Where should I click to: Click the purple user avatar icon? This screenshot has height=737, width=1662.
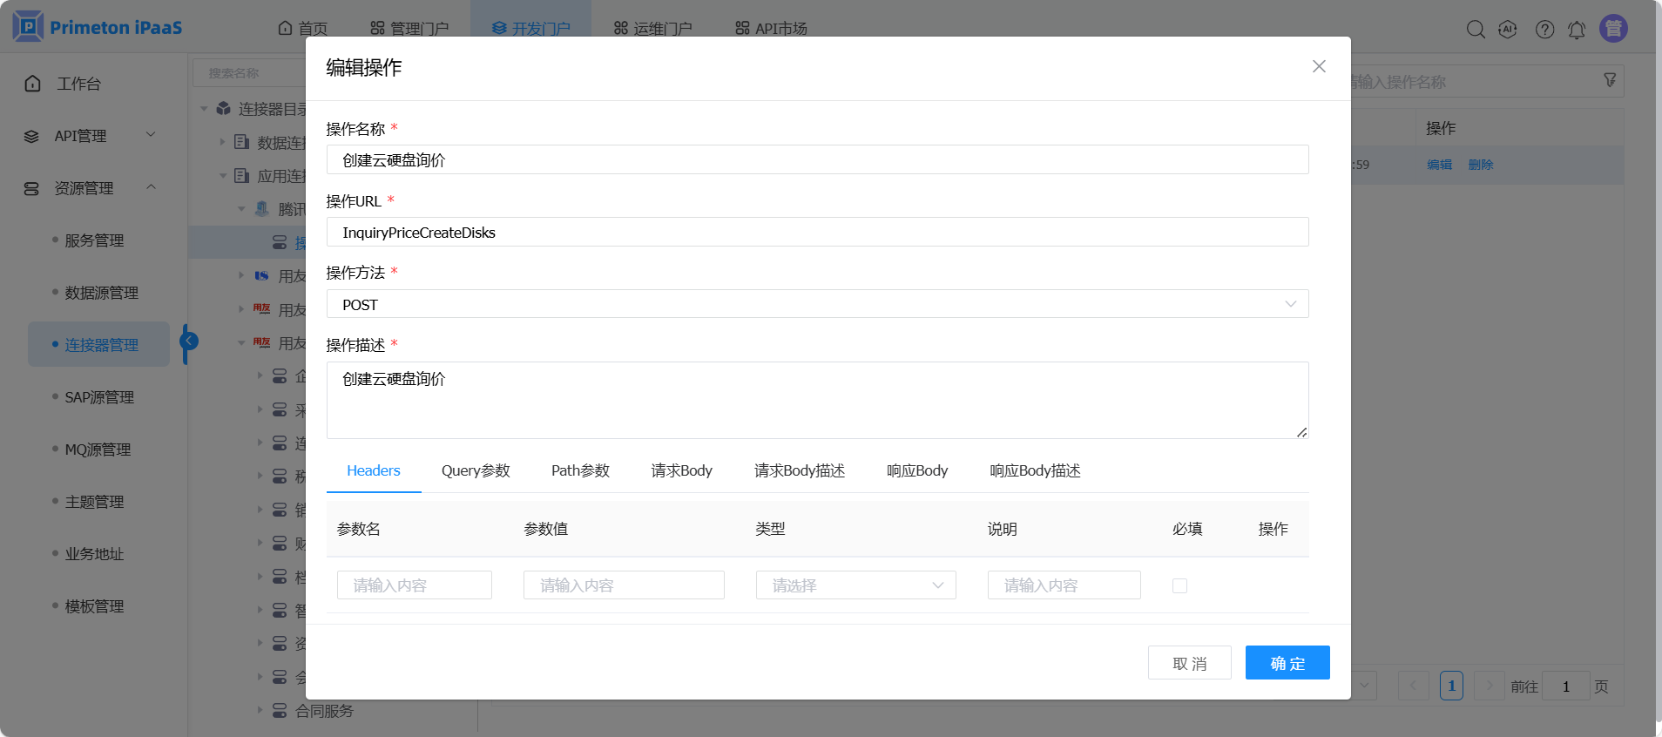pyautogui.click(x=1613, y=29)
